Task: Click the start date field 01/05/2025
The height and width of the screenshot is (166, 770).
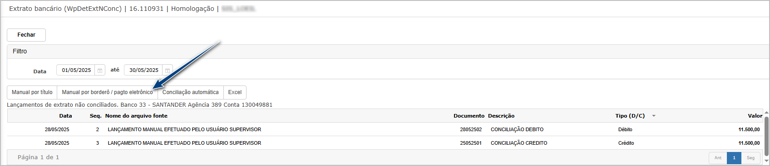Action: (x=76, y=70)
